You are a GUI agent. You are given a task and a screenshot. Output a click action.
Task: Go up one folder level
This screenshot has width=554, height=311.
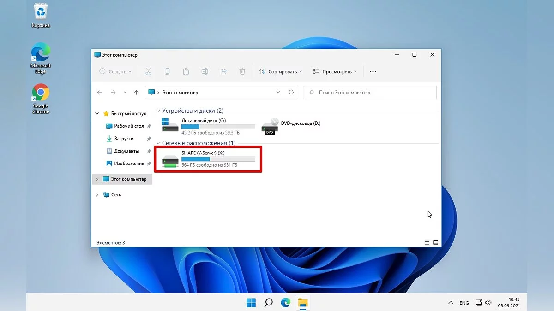click(136, 92)
